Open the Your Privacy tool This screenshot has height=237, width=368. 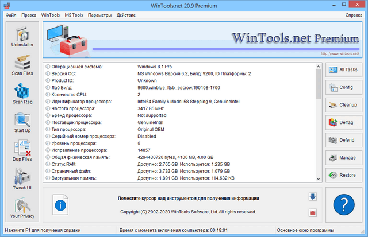[x=22, y=208]
